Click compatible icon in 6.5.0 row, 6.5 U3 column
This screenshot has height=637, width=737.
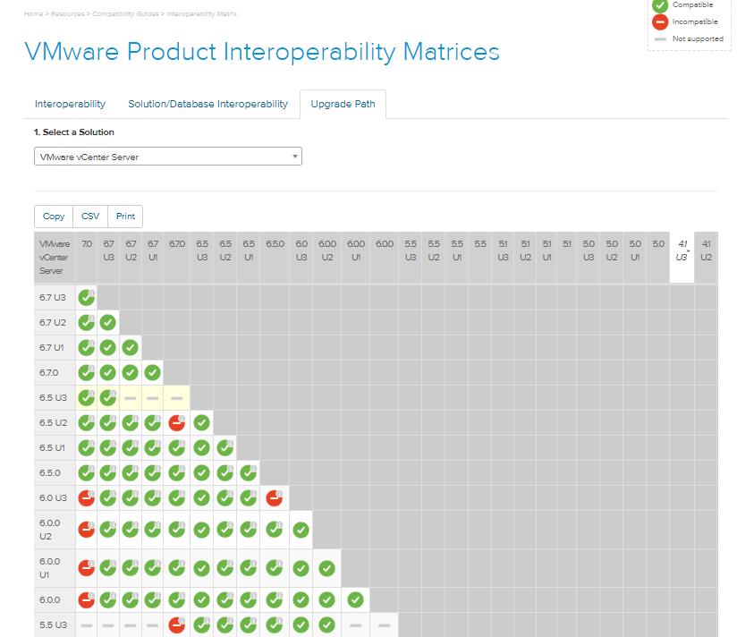(201, 472)
